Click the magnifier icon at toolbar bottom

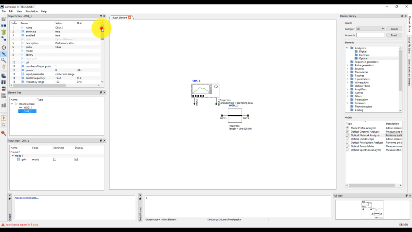coord(4,133)
